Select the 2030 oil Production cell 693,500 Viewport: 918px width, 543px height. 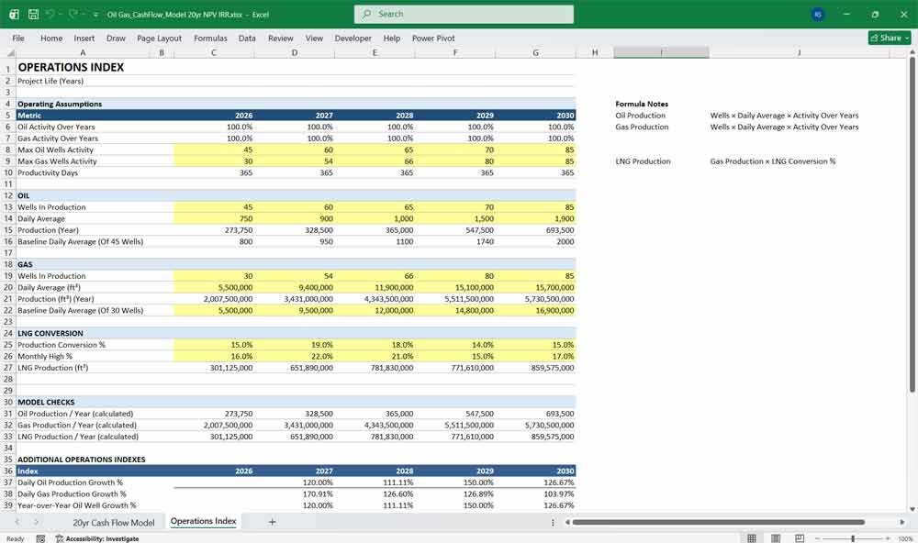click(x=535, y=230)
